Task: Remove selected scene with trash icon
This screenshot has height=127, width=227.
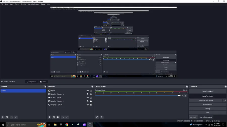Action: pyautogui.click(x=7, y=117)
